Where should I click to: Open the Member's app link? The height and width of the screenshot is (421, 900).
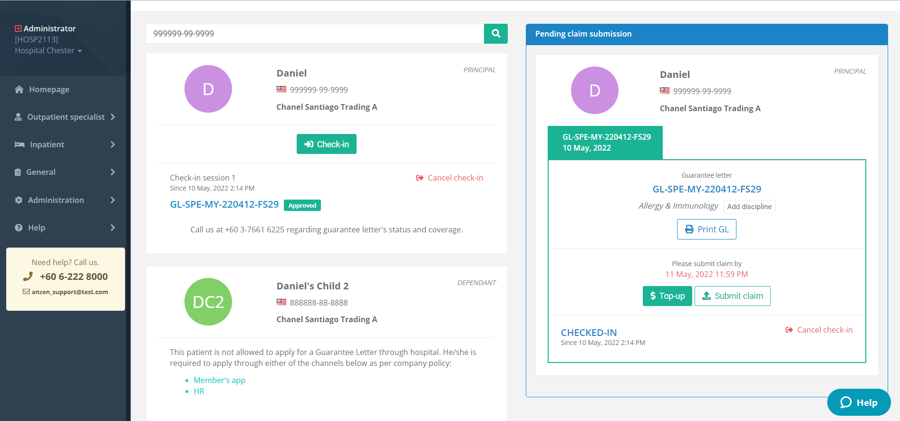pyautogui.click(x=219, y=380)
